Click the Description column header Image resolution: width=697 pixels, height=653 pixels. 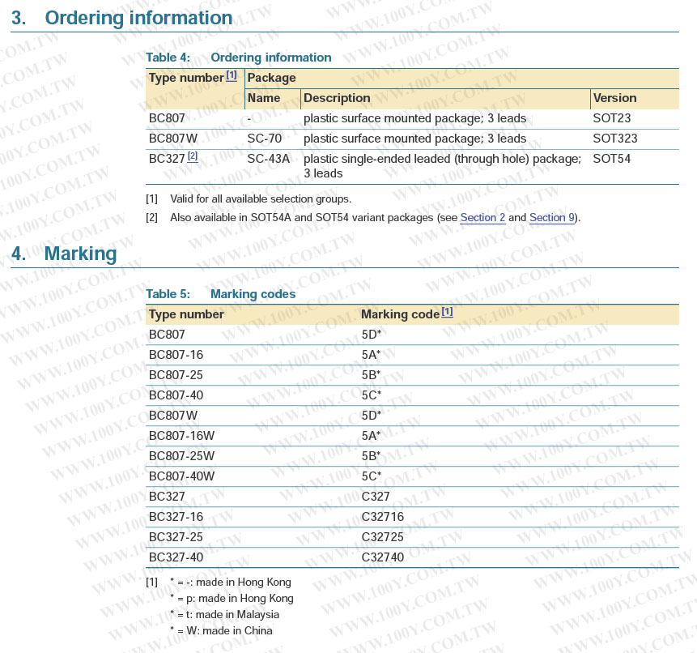(337, 98)
